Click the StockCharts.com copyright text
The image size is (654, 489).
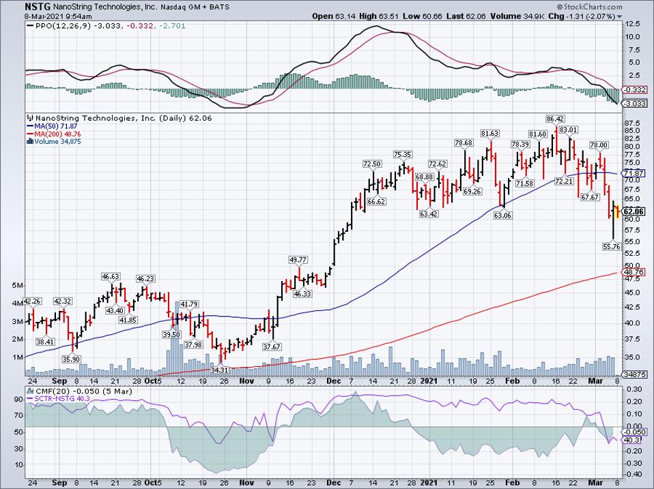[x=589, y=7]
